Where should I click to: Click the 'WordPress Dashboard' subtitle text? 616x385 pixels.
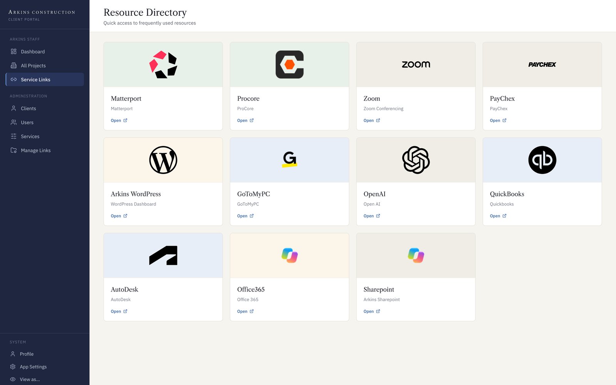(x=133, y=204)
